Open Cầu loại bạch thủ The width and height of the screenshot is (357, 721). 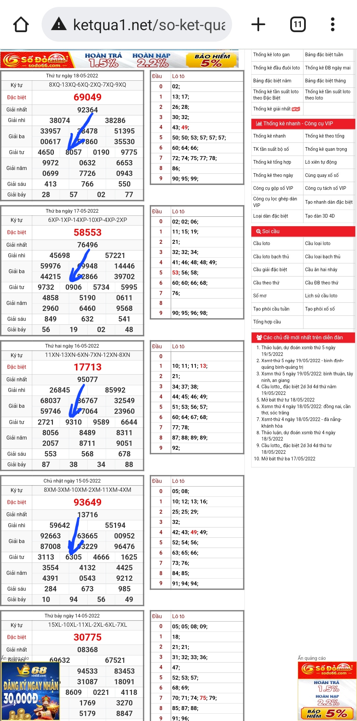tap(323, 257)
